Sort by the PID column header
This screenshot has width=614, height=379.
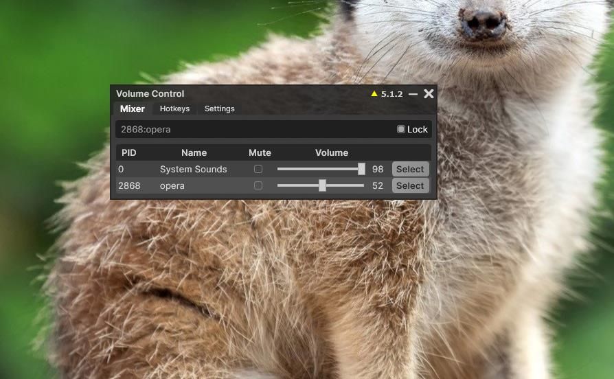pyautogui.click(x=129, y=152)
